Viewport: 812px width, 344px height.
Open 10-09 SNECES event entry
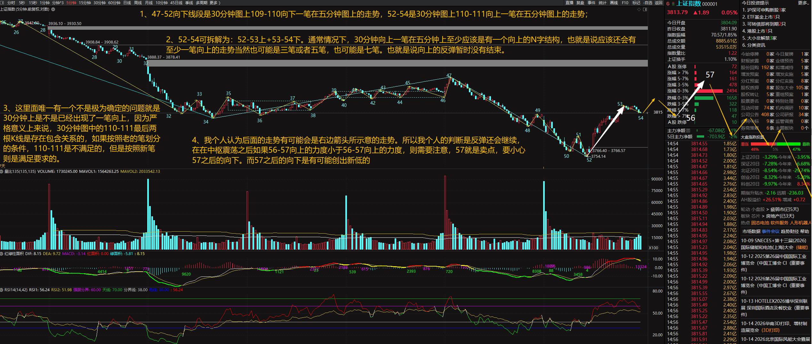point(774,244)
